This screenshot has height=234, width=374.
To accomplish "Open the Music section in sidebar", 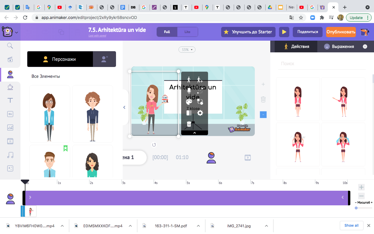I will point(10,155).
